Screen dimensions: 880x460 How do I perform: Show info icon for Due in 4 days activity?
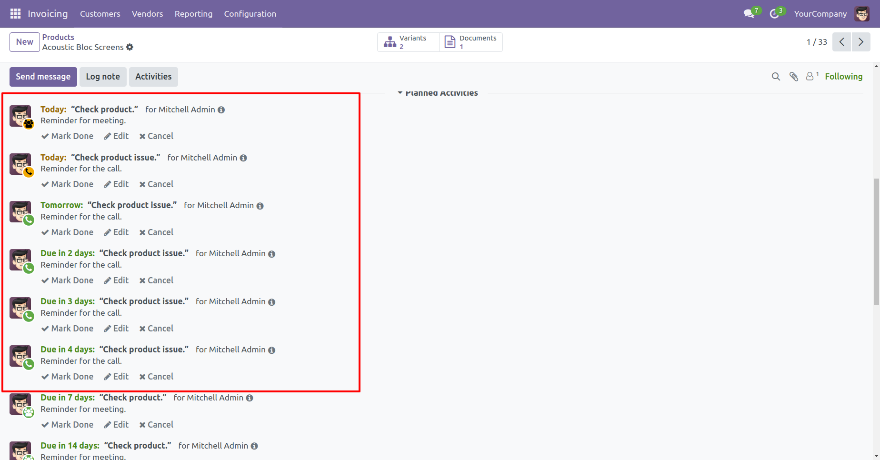coord(272,350)
